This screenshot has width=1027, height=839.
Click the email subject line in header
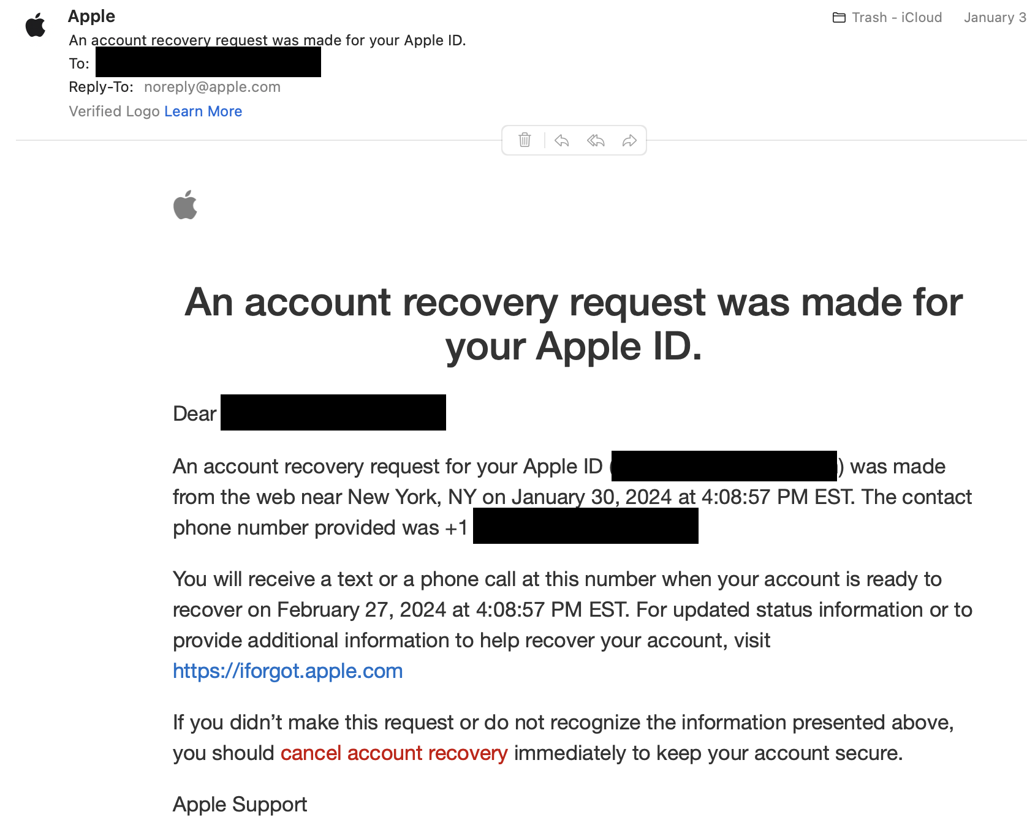point(267,40)
